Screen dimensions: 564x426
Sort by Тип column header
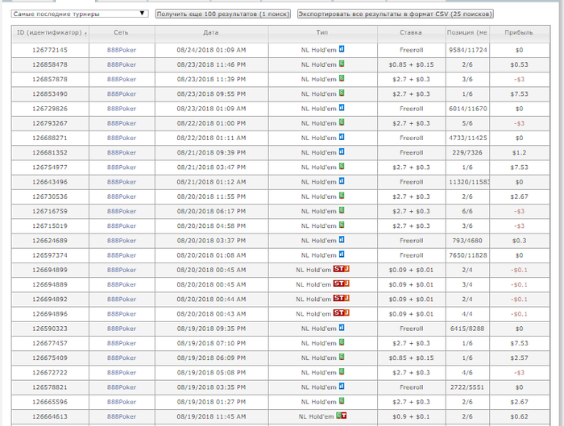322,33
